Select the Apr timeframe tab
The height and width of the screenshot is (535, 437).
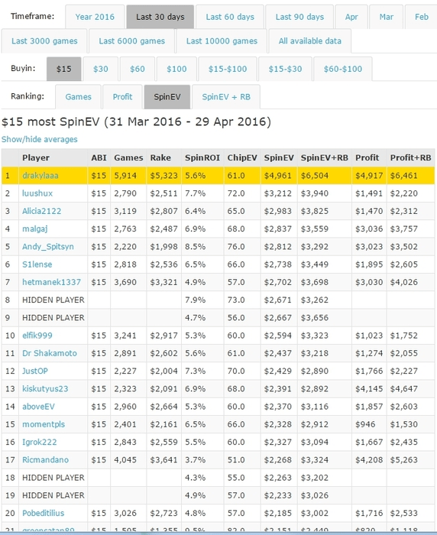click(351, 17)
